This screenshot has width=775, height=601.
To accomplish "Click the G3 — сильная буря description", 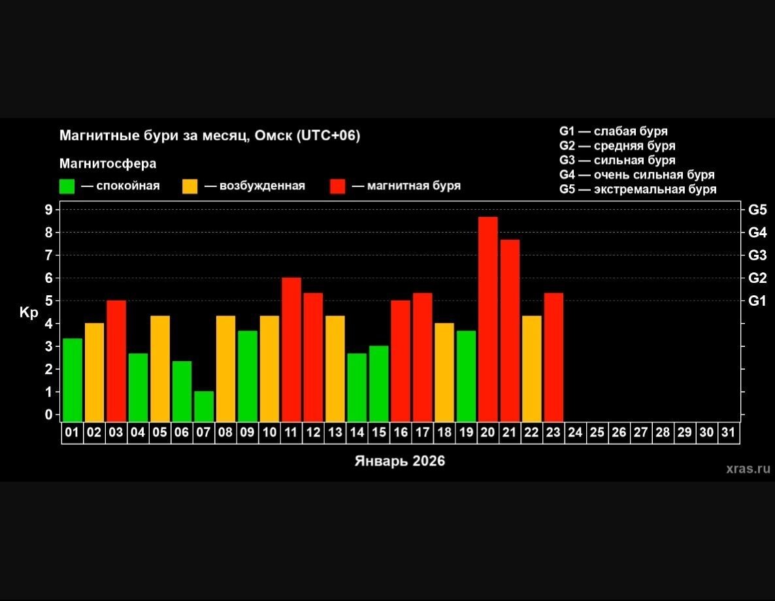I will coord(618,160).
